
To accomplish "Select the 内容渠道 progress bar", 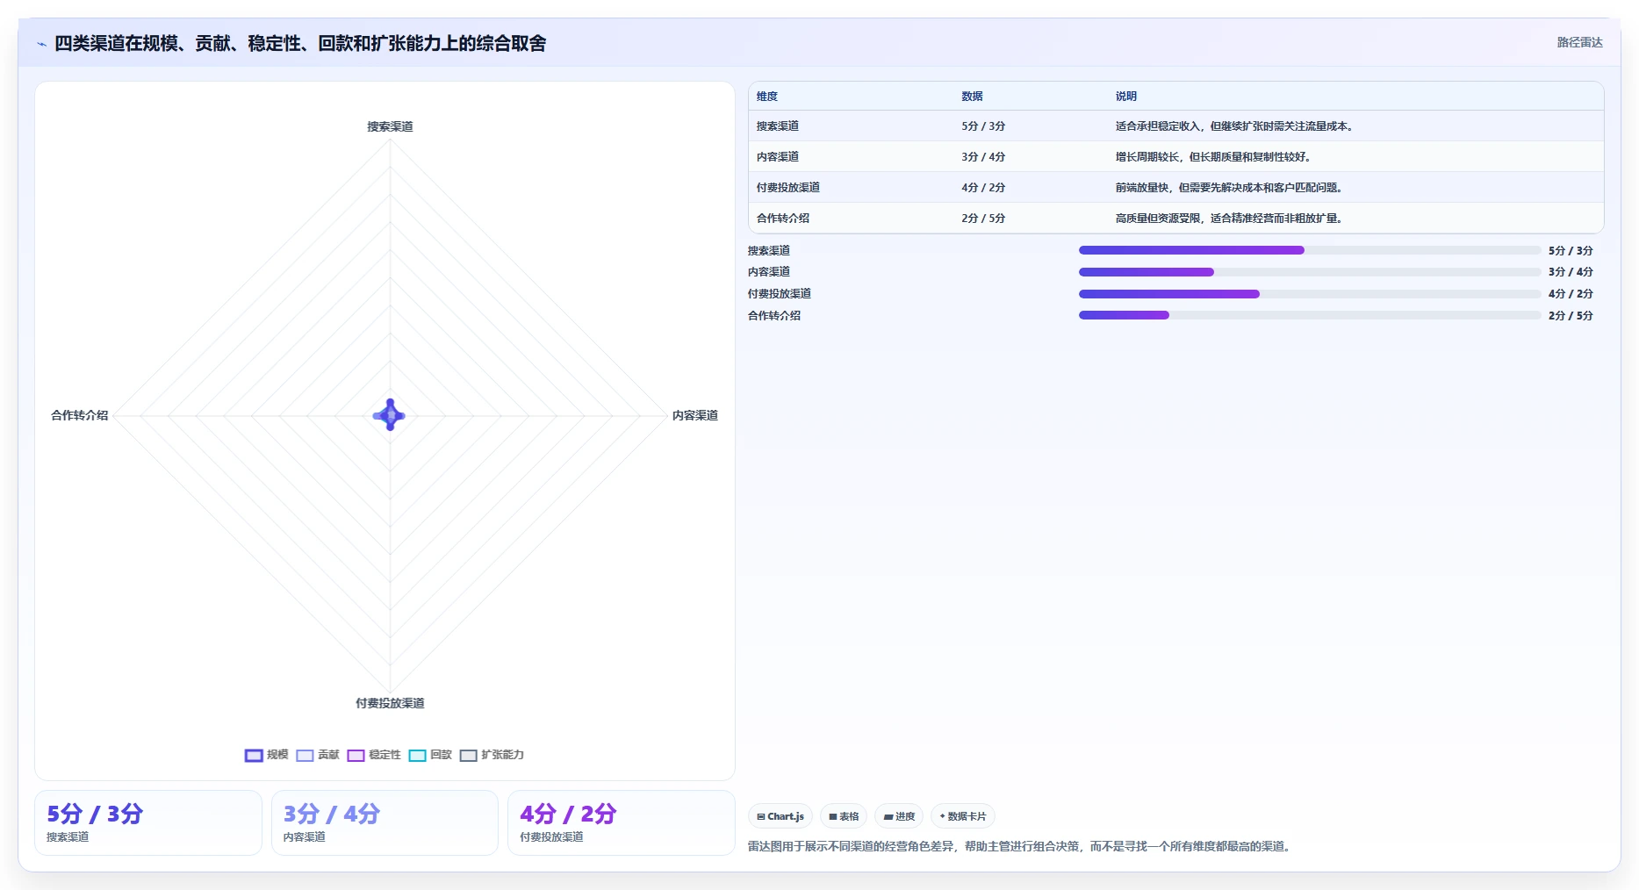I will [x=1310, y=272].
